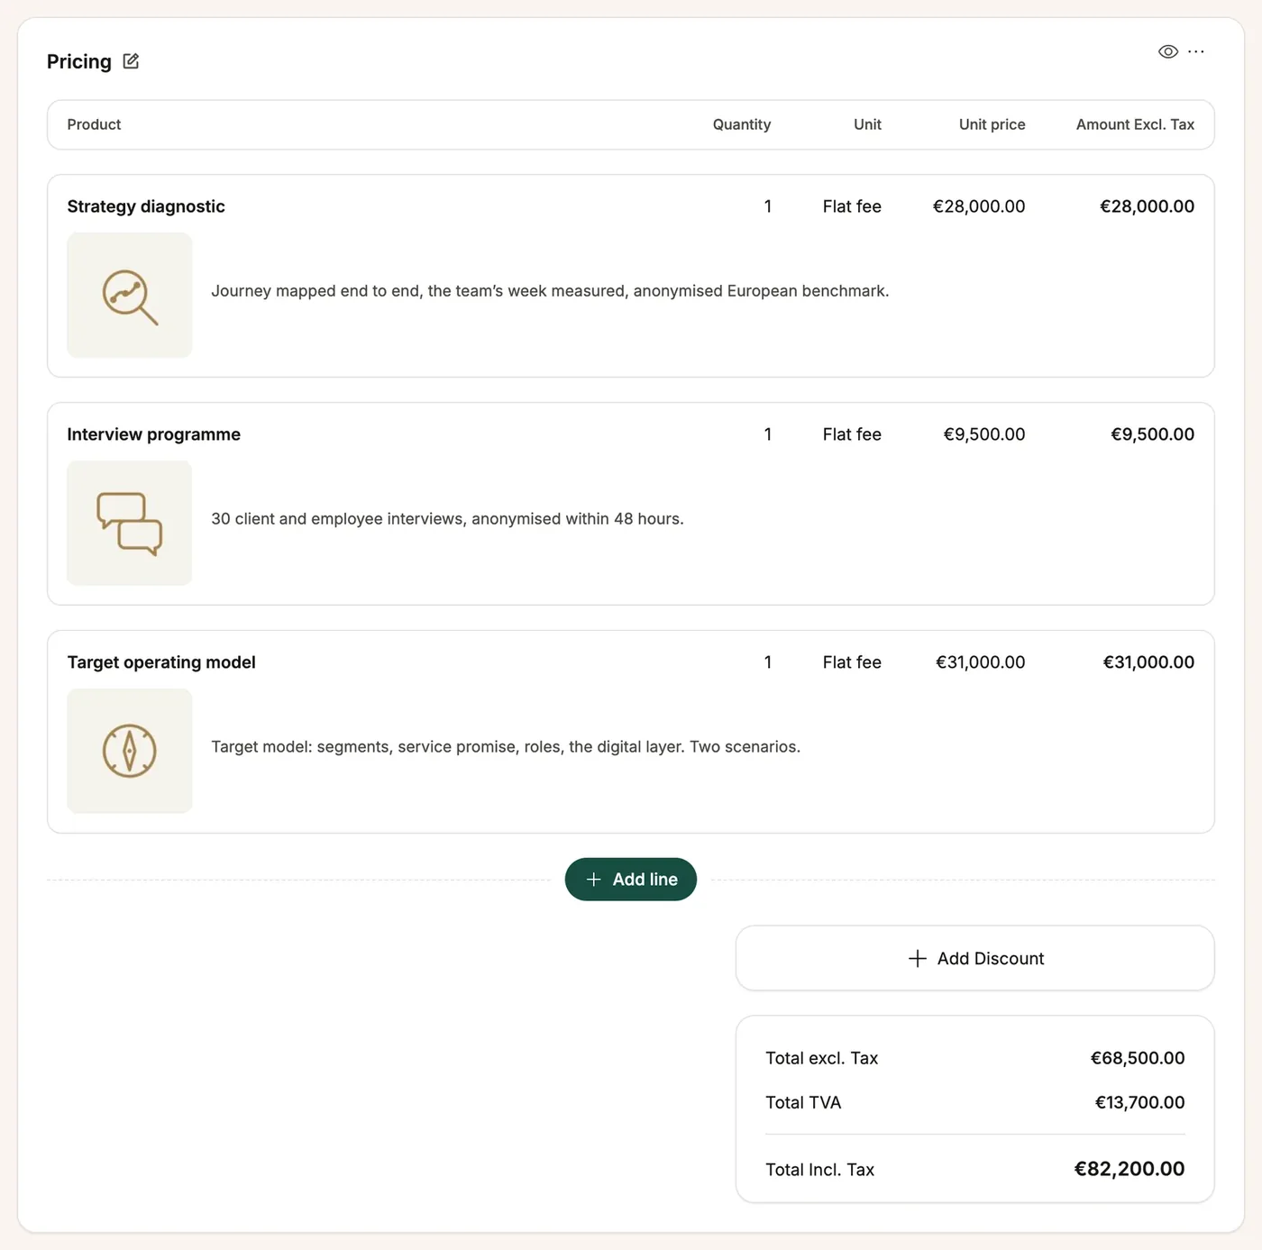
Task: Click the Total TVA value €13,700.00
Action: tap(1139, 1102)
